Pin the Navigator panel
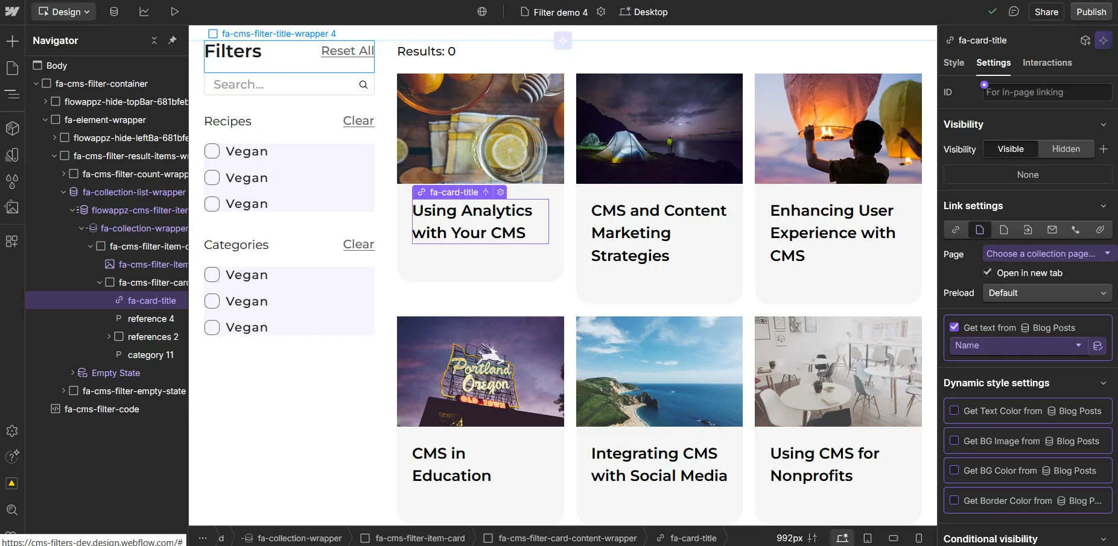Image resolution: width=1118 pixels, height=546 pixels. (x=173, y=40)
